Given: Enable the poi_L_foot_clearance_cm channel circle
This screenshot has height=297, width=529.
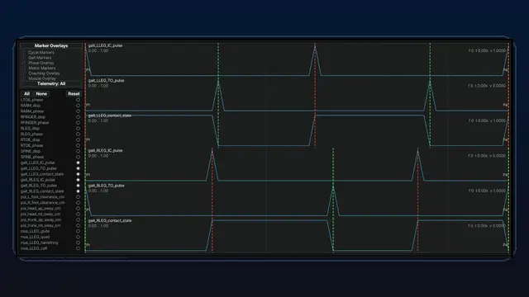Looking at the screenshot, I should [78, 197].
